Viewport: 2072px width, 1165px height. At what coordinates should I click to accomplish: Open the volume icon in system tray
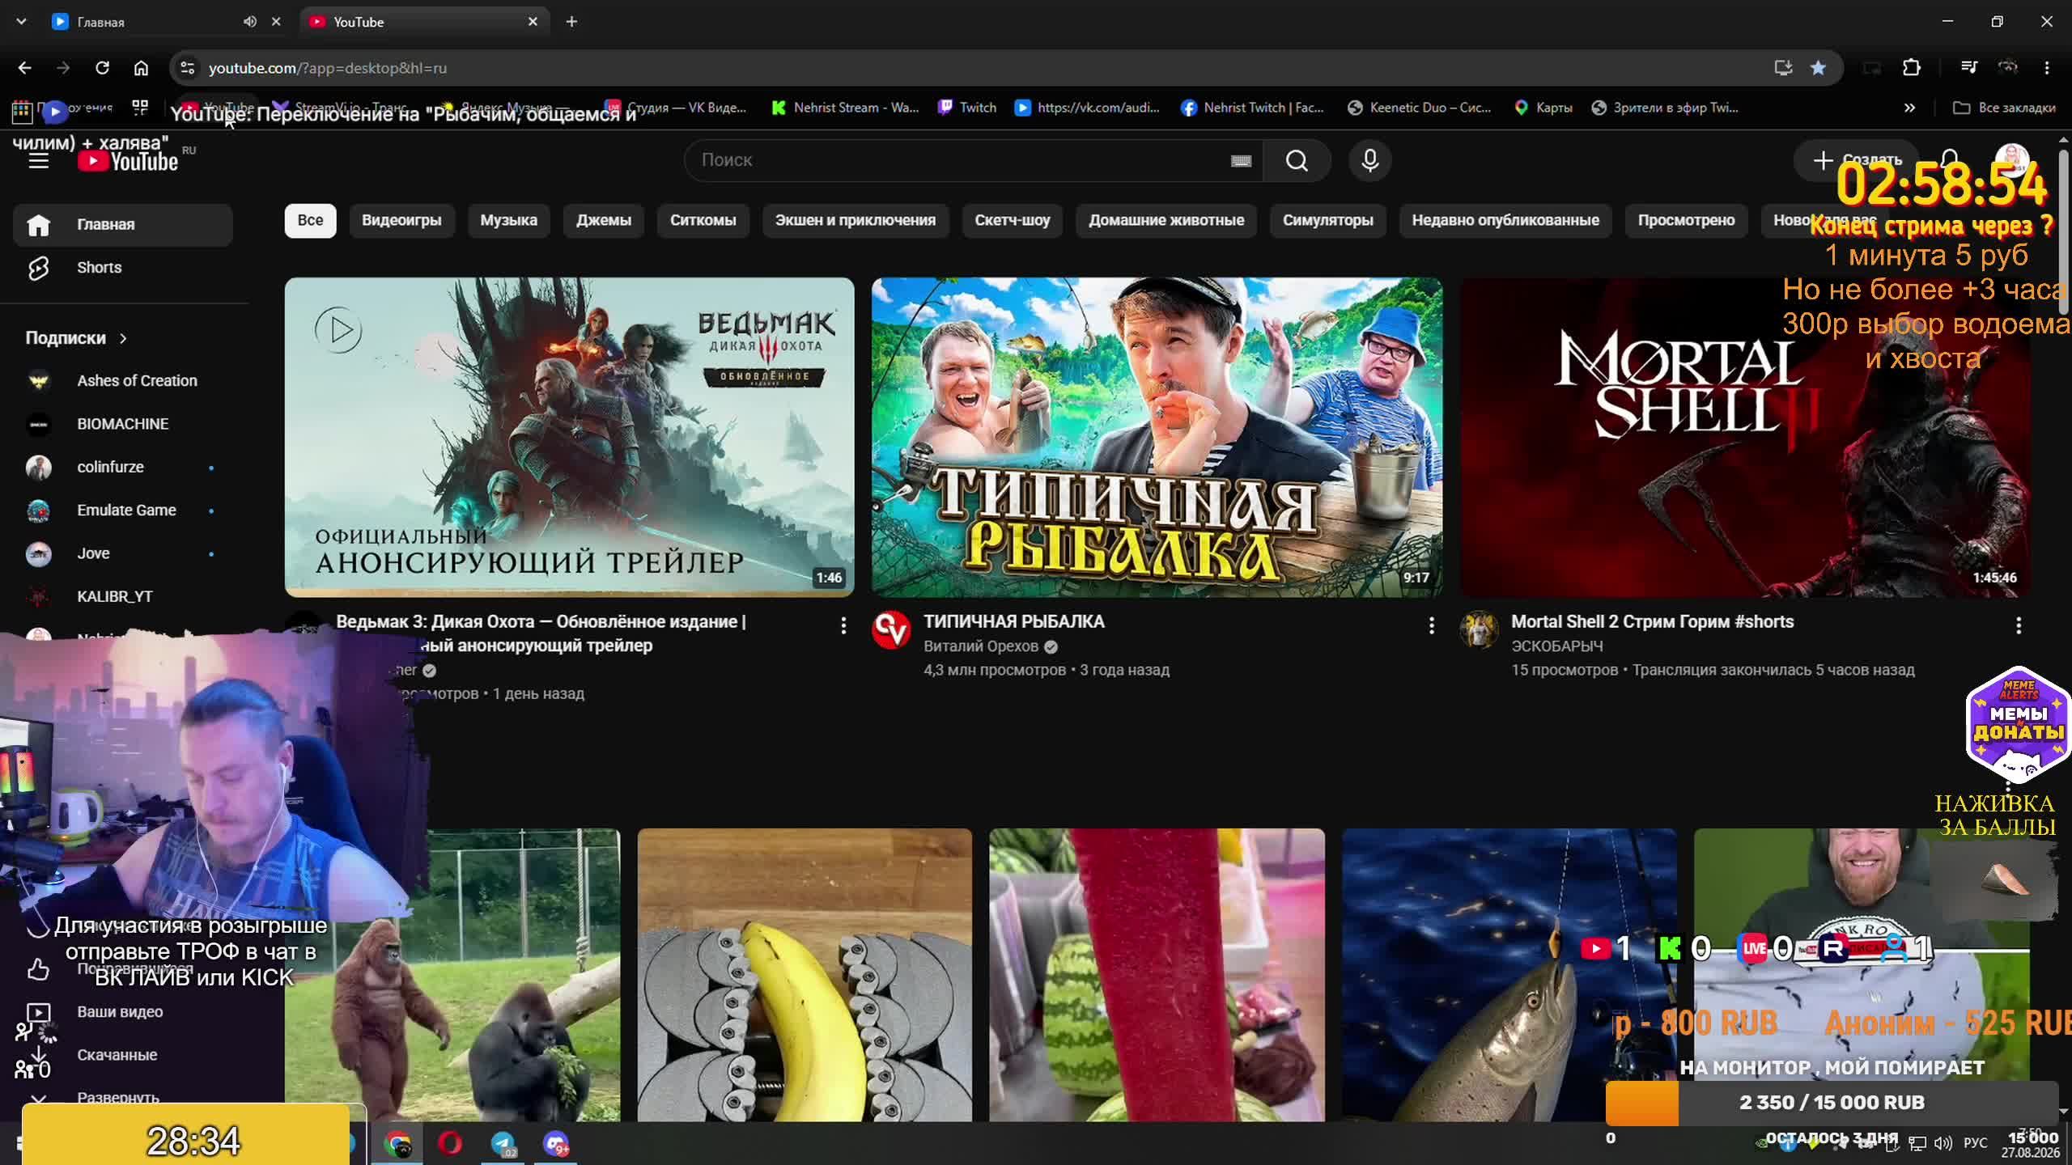pos(1942,1143)
